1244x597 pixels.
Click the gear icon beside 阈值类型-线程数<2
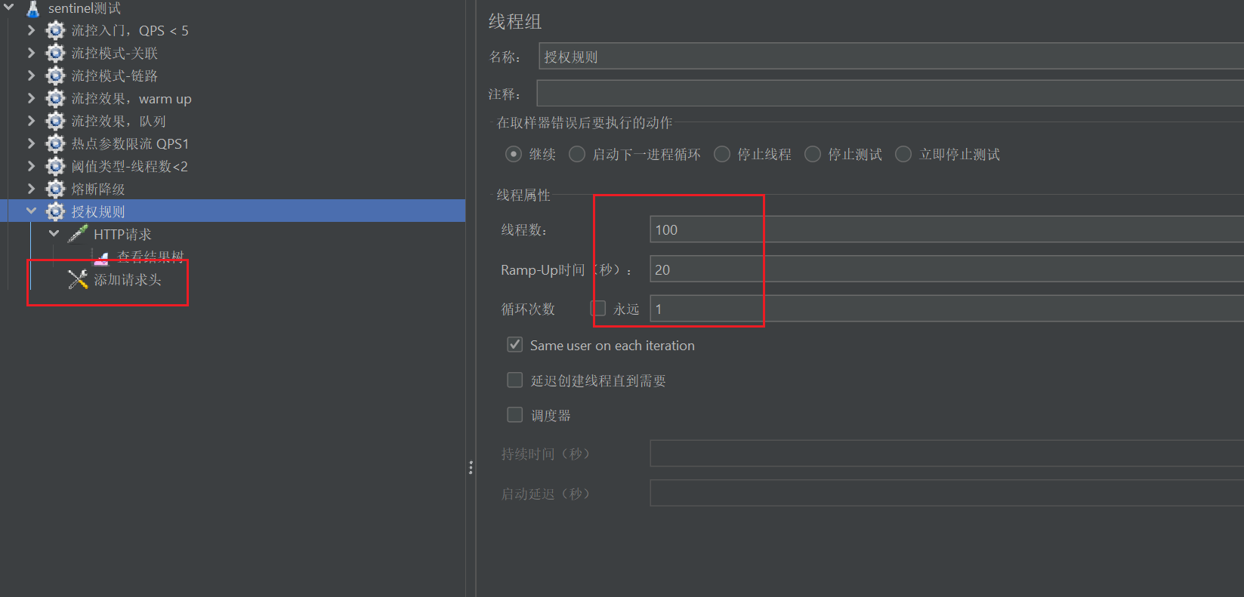point(56,166)
